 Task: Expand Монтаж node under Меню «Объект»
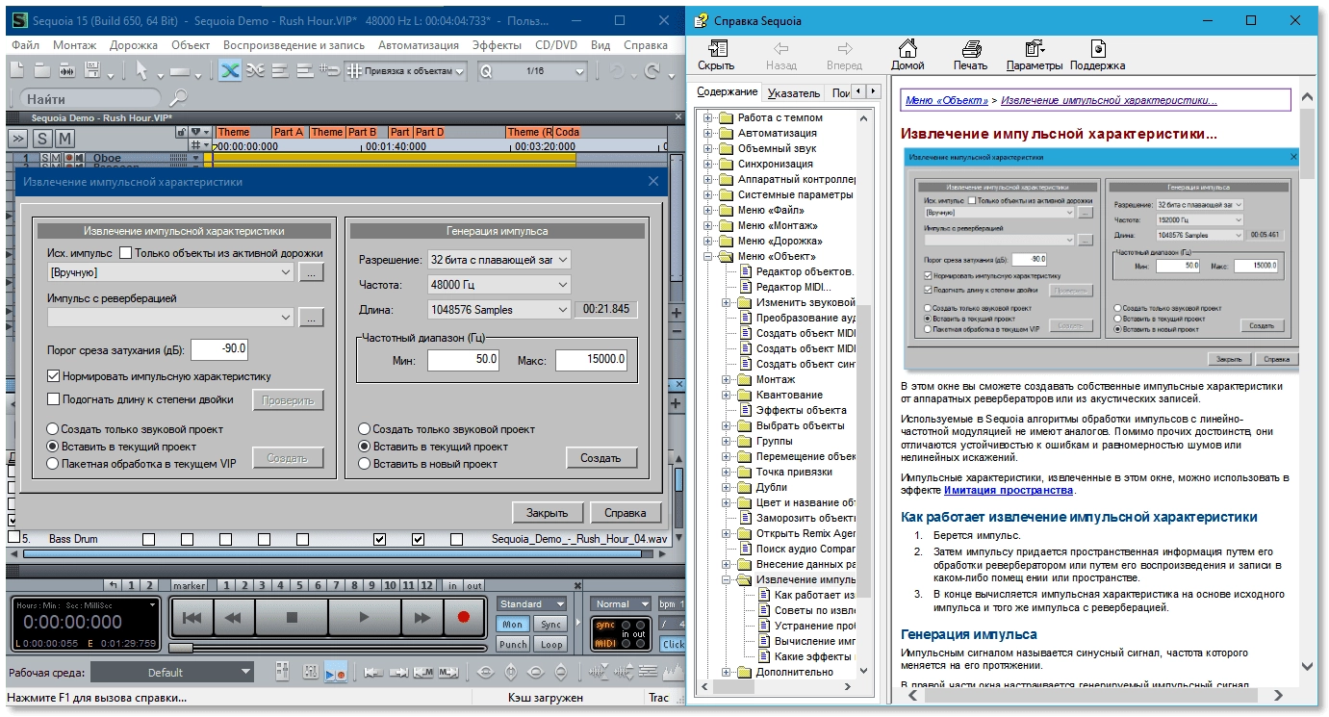pyautogui.click(x=727, y=379)
